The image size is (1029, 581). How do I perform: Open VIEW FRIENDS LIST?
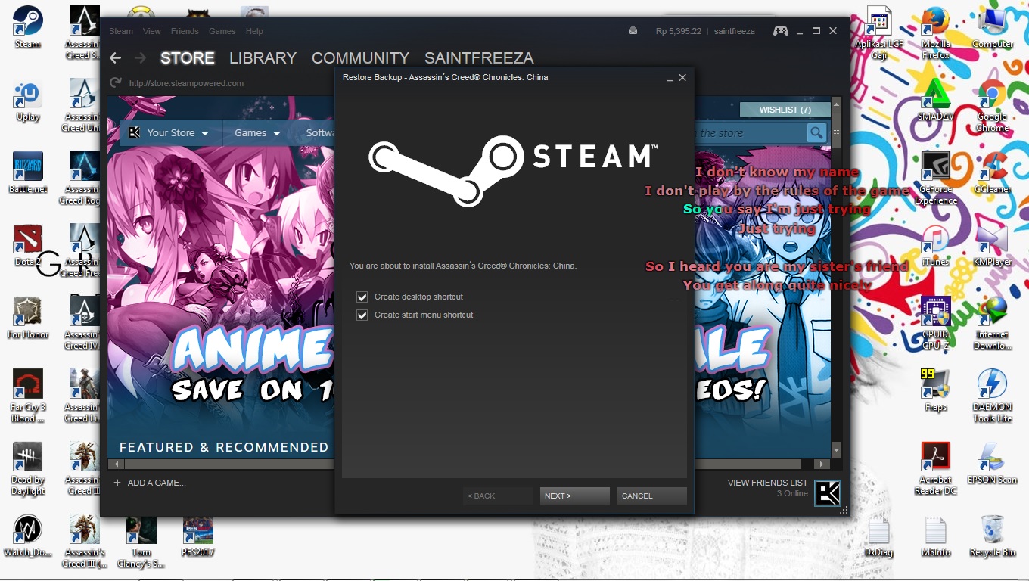coord(767,483)
